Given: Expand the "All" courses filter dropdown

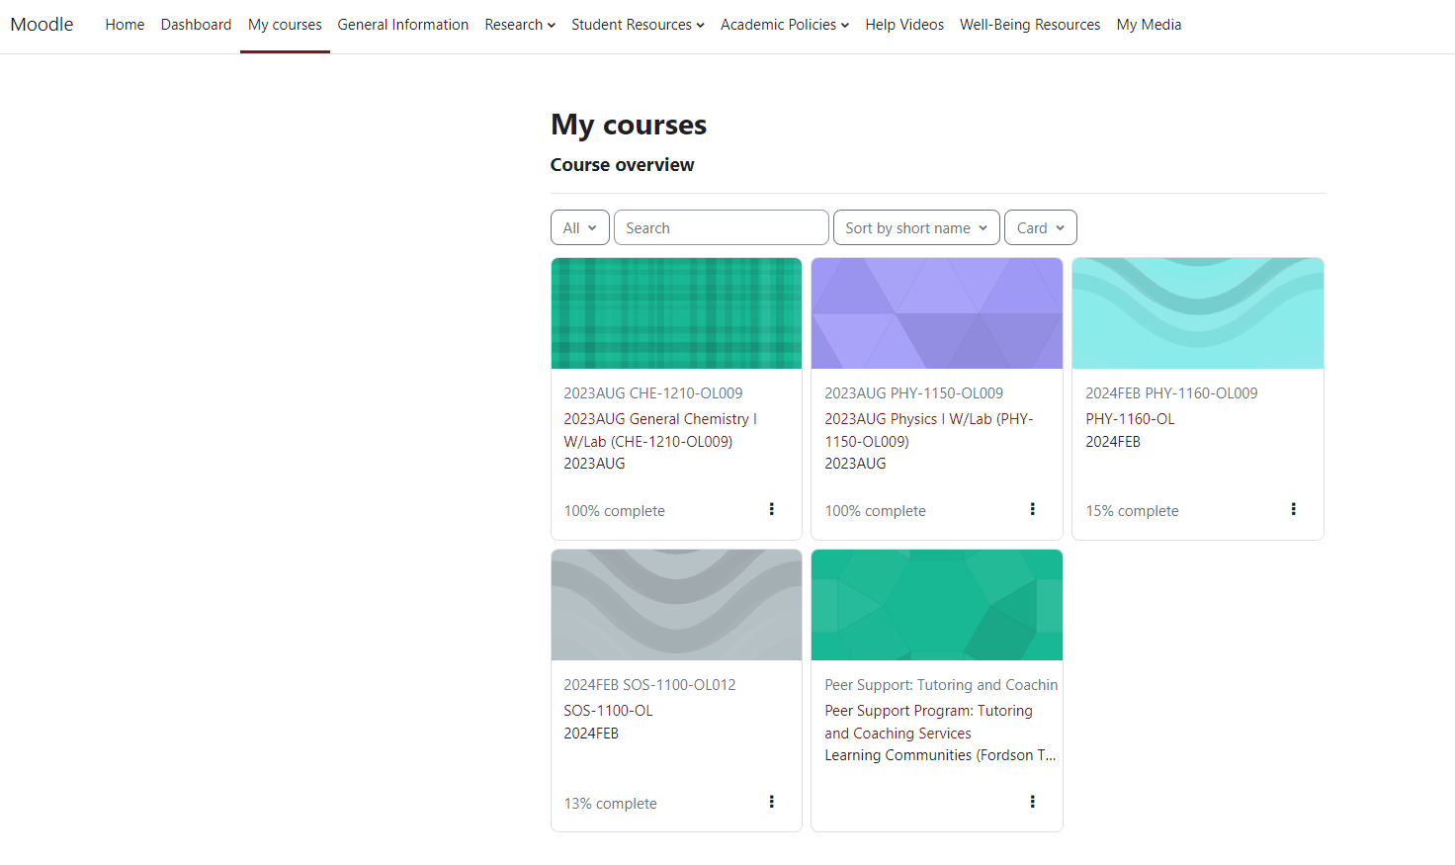Looking at the screenshot, I should pyautogui.click(x=579, y=227).
